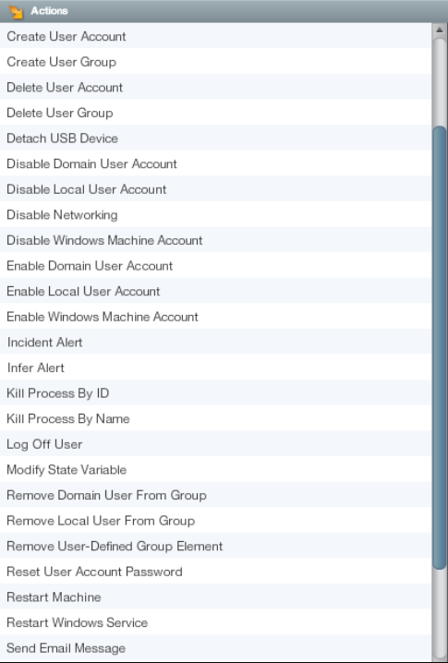Select Delete User Account
This screenshot has width=448, height=663.
click(215, 87)
